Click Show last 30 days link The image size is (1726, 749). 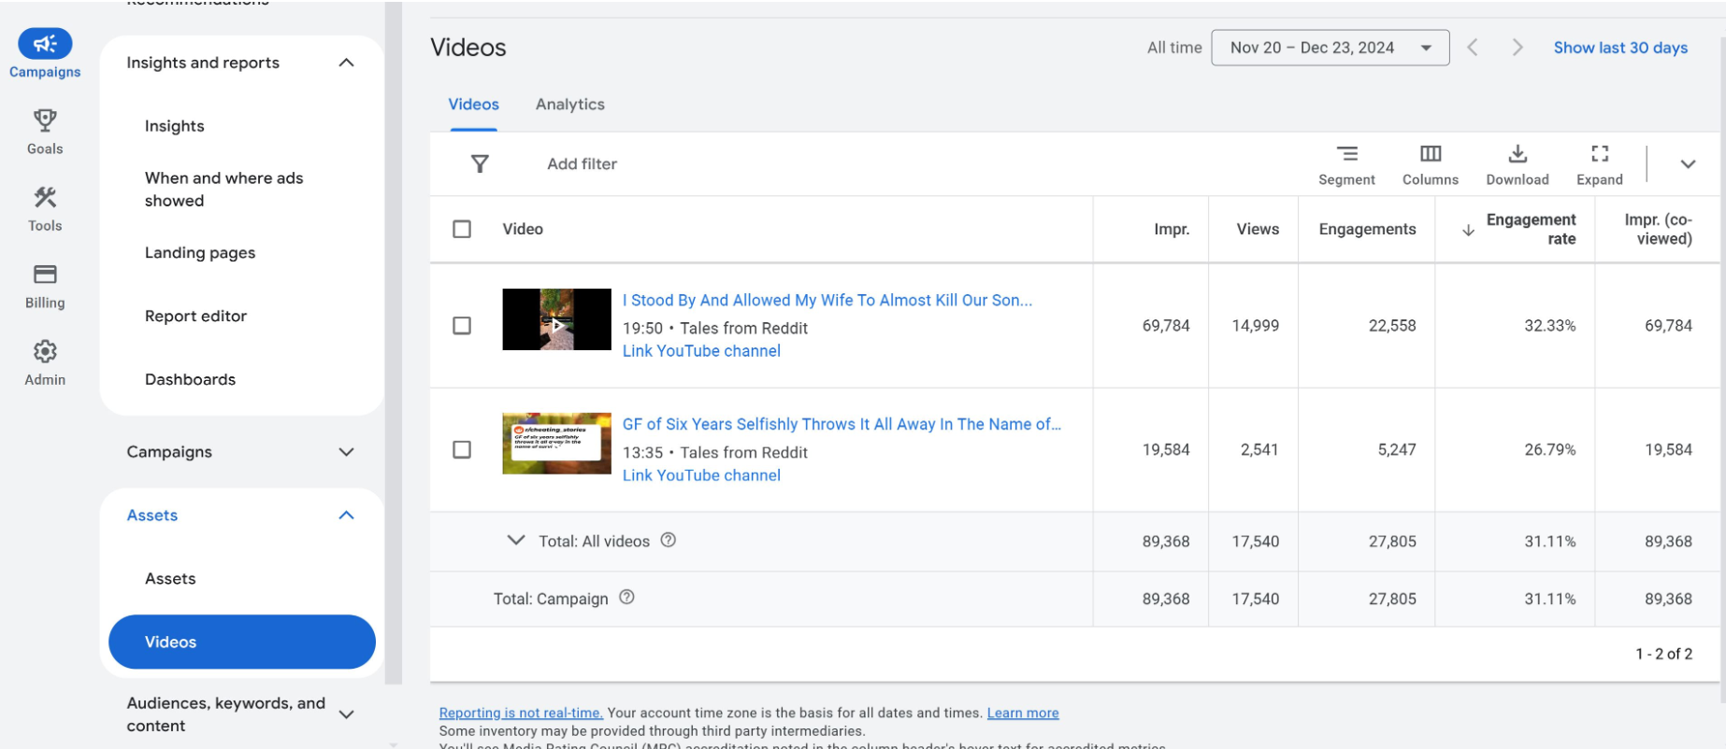1619,48
